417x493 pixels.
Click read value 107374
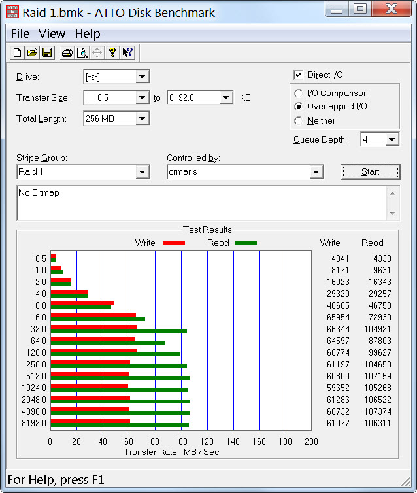[378, 411]
